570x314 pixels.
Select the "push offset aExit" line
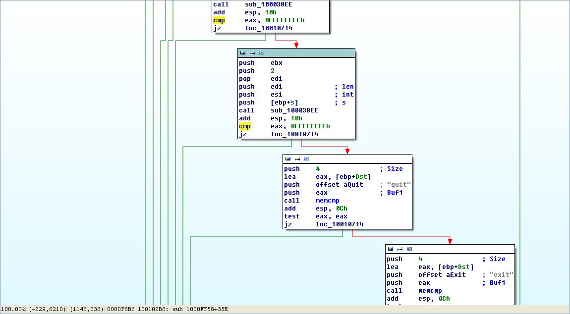coord(450,275)
